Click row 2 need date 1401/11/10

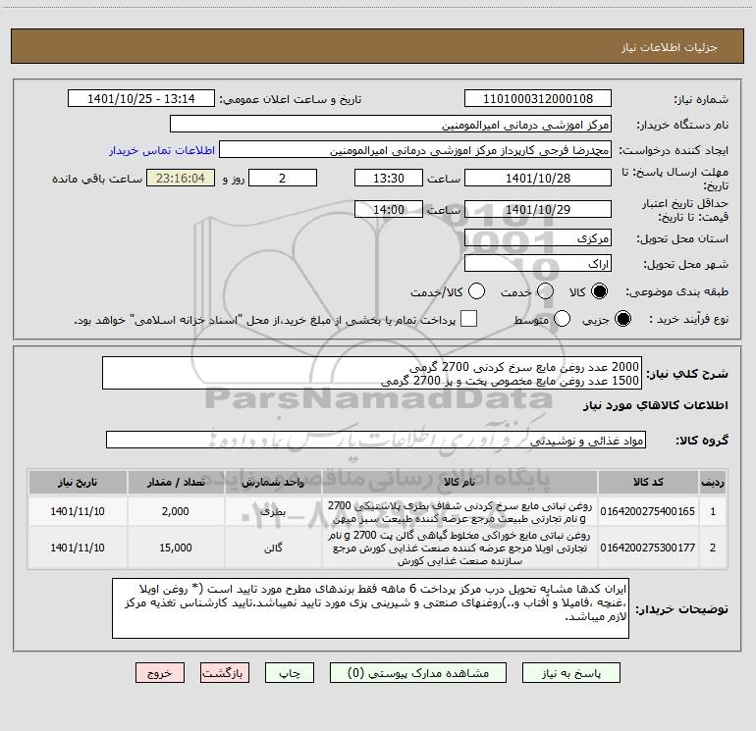[78, 548]
